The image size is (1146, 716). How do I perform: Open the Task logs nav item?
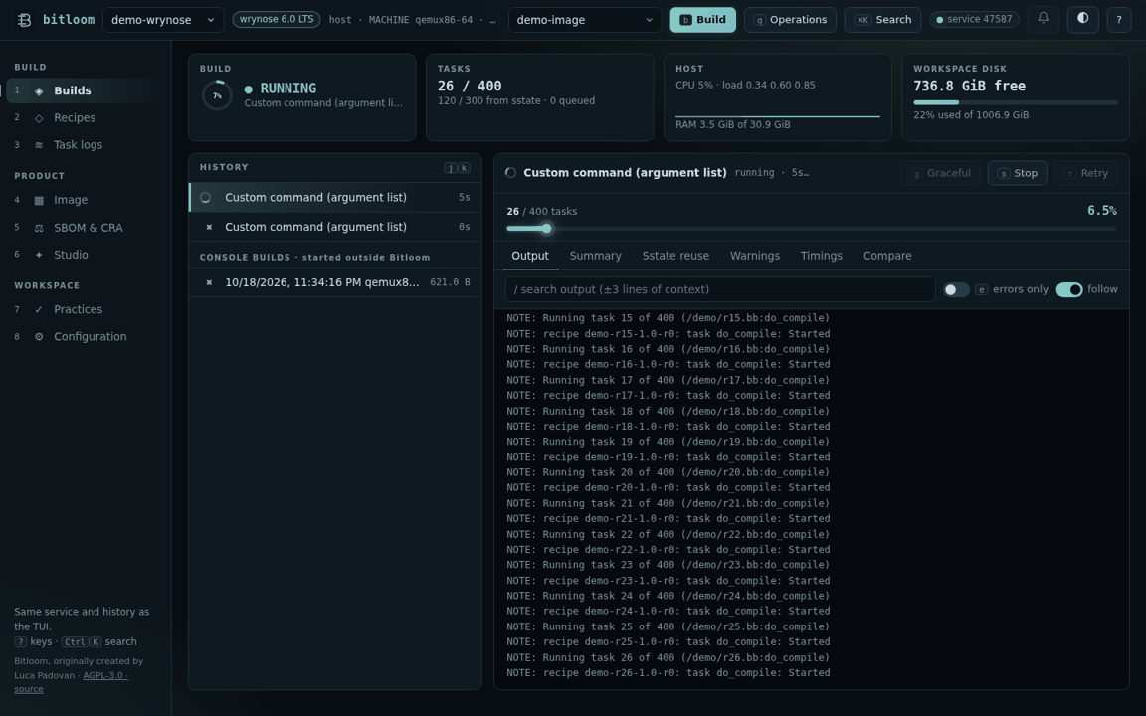tap(84, 144)
